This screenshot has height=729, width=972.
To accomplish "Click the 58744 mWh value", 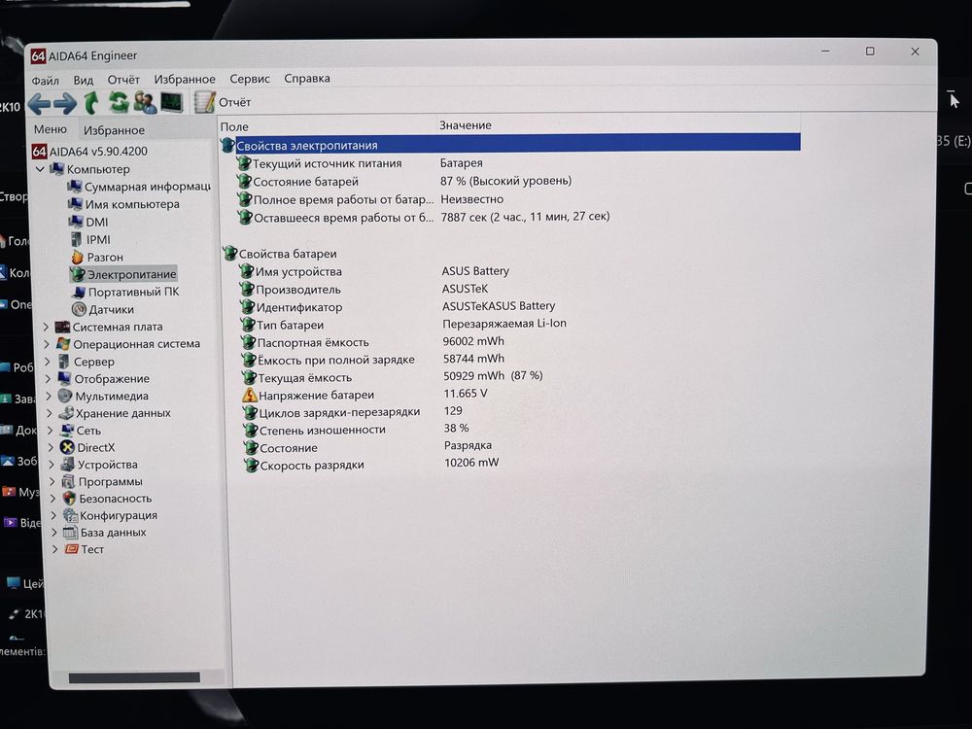I will click(x=473, y=359).
